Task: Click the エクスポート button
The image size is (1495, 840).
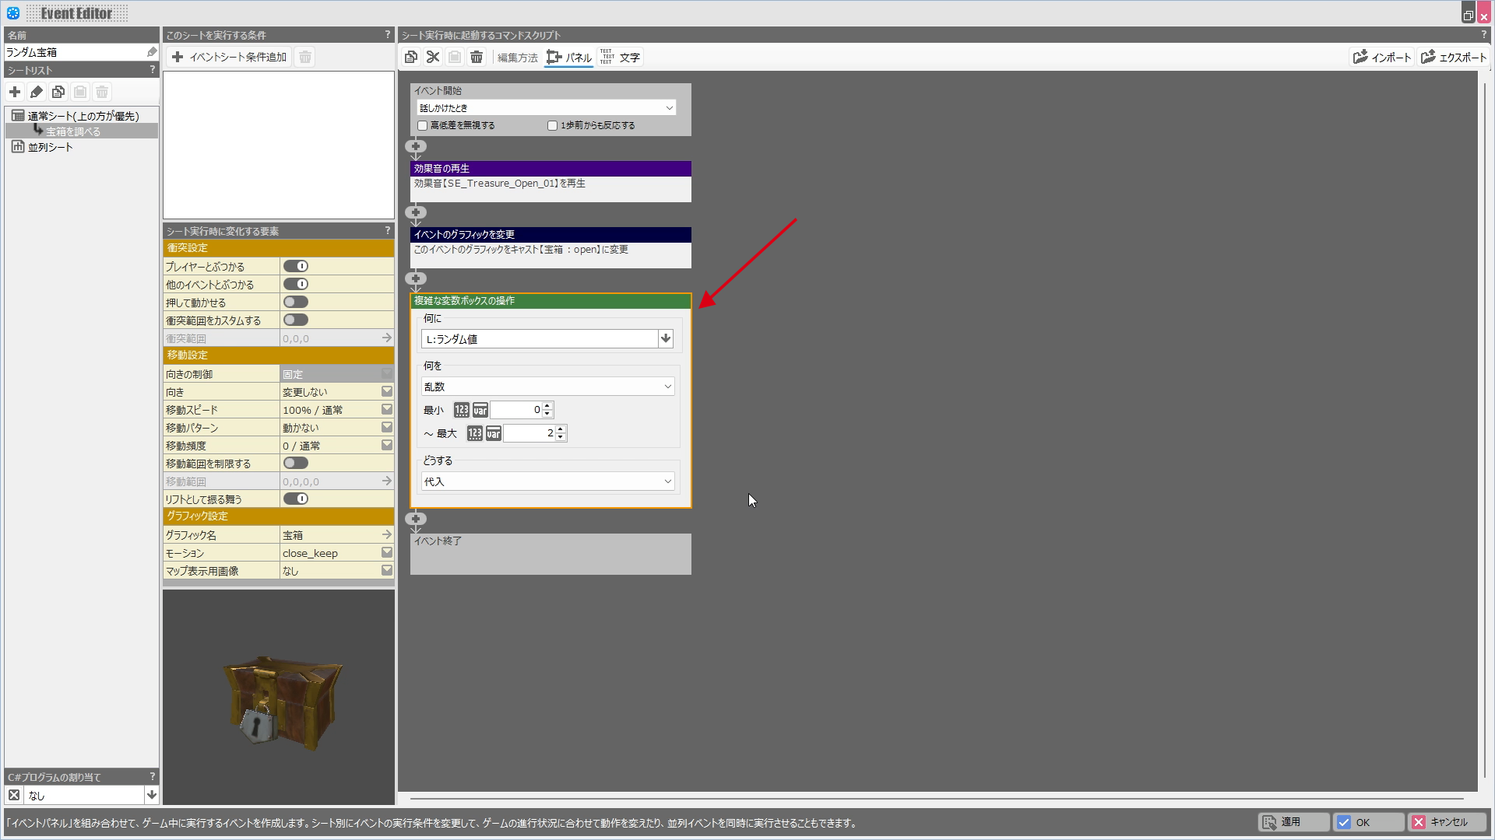Action: 1453,57
